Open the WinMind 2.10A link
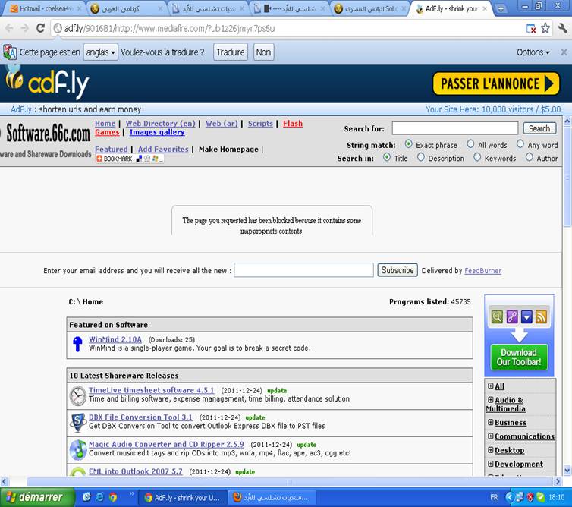The image size is (572, 507). 115,339
